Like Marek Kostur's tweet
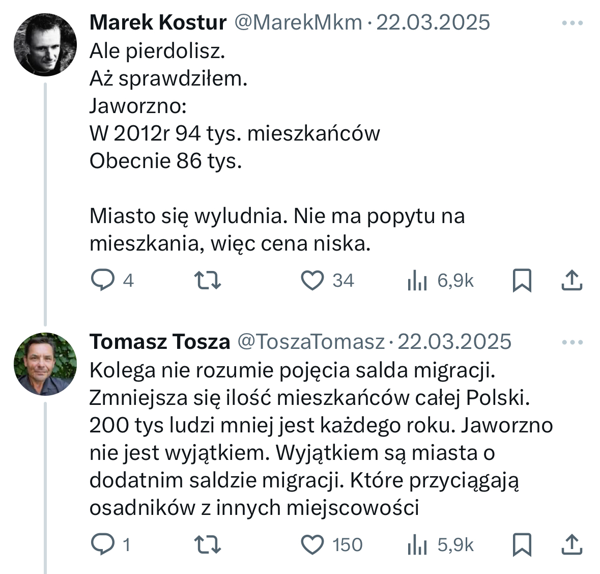The image size is (600, 574). pos(312,280)
